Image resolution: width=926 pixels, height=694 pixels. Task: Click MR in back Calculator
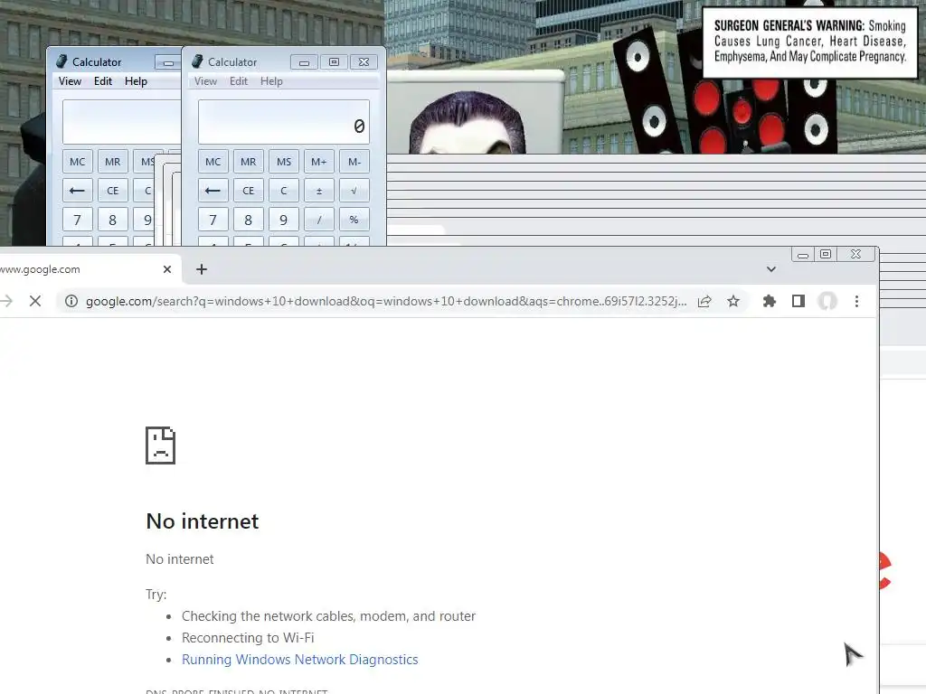pos(113,162)
